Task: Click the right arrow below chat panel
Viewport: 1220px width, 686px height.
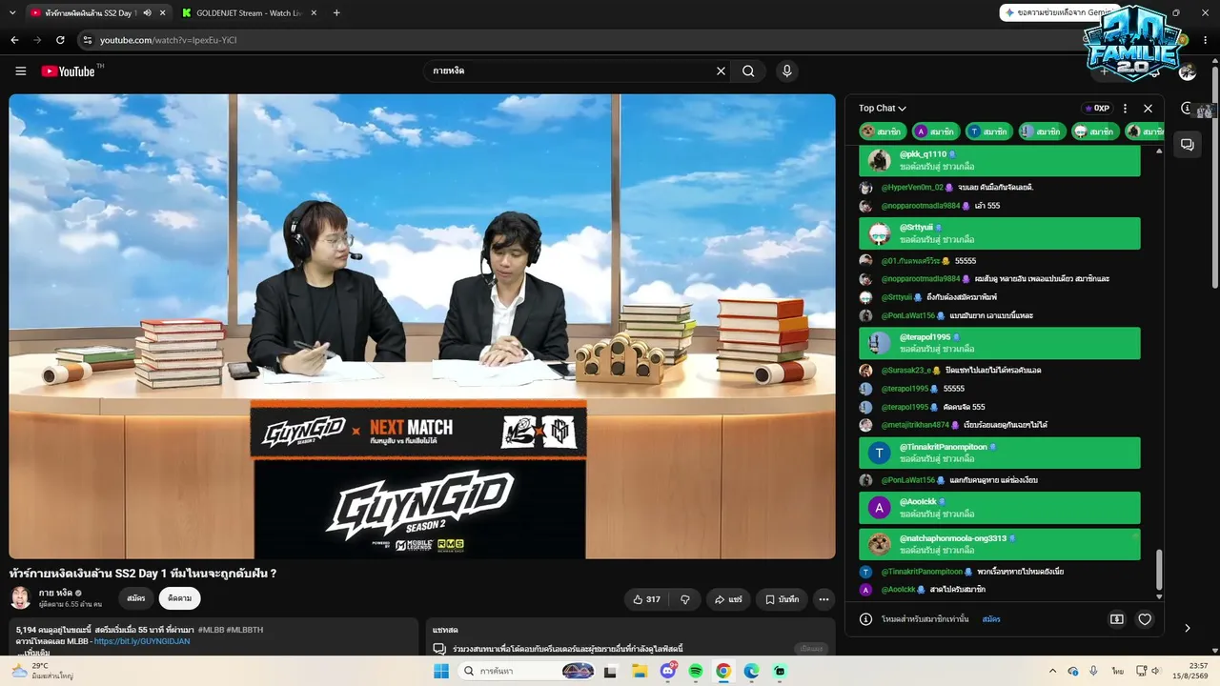Action: click(x=1187, y=628)
